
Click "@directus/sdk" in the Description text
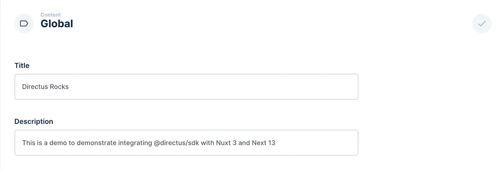[x=176, y=143]
